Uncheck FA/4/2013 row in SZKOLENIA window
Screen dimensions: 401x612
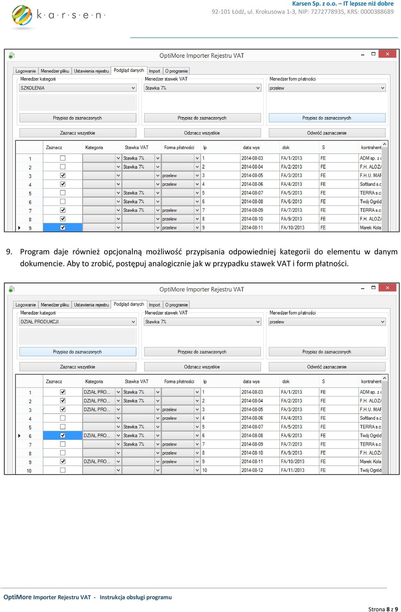click(x=63, y=184)
